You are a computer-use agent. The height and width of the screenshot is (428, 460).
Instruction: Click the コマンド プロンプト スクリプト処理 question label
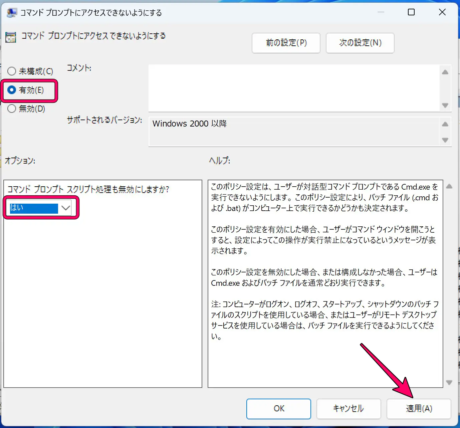88,189
